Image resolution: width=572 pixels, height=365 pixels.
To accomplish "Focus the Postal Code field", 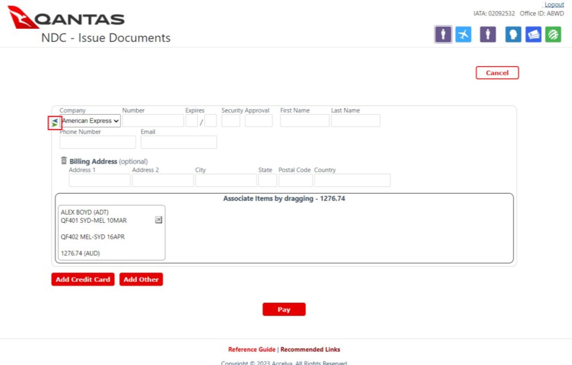I will coord(296,180).
